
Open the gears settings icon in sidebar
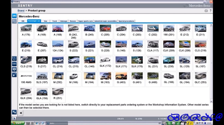(x=14, y=112)
